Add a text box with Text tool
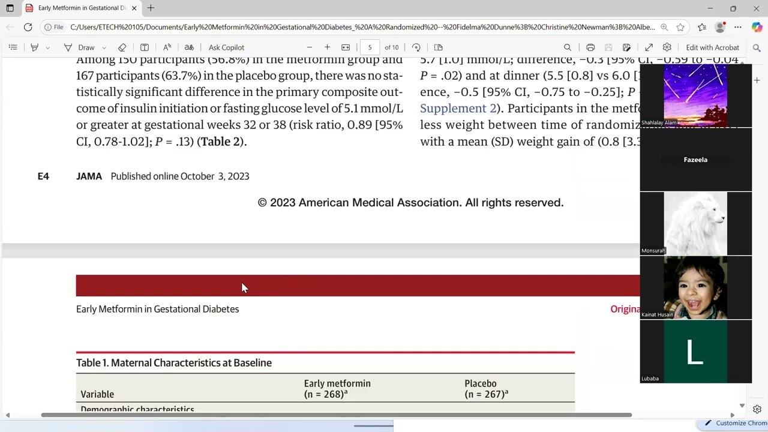Screen dimensions: 768x432 [145, 47]
